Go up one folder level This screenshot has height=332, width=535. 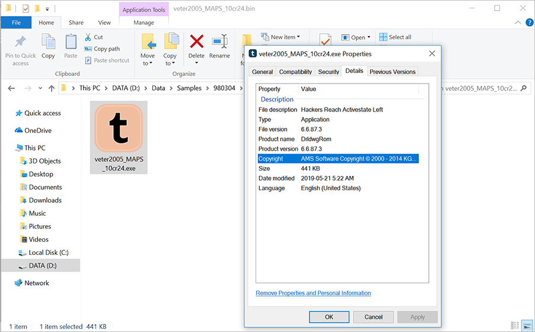pyautogui.click(x=52, y=88)
